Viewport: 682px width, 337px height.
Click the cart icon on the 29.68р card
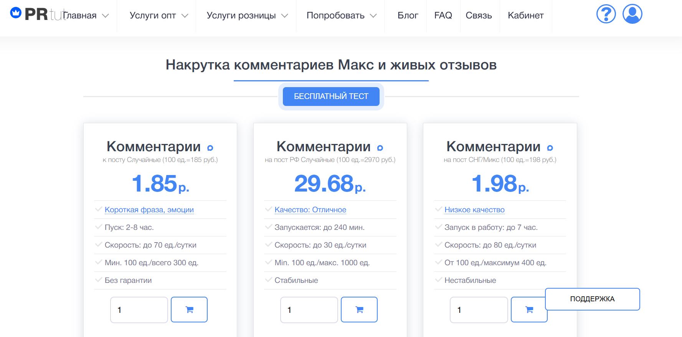[x=359, y=309]
